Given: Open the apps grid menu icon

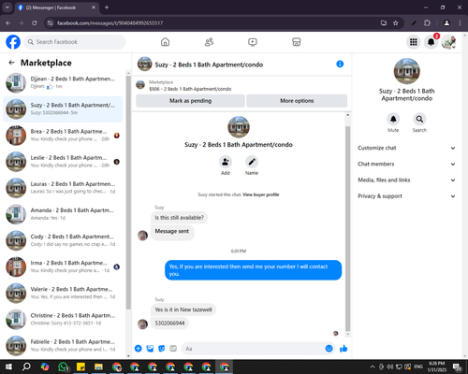Looking at the screenshot, I should click(x=414, y=42).
